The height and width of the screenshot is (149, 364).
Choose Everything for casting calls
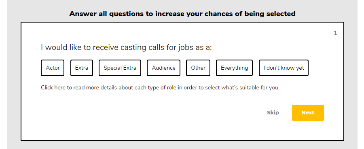234,68
